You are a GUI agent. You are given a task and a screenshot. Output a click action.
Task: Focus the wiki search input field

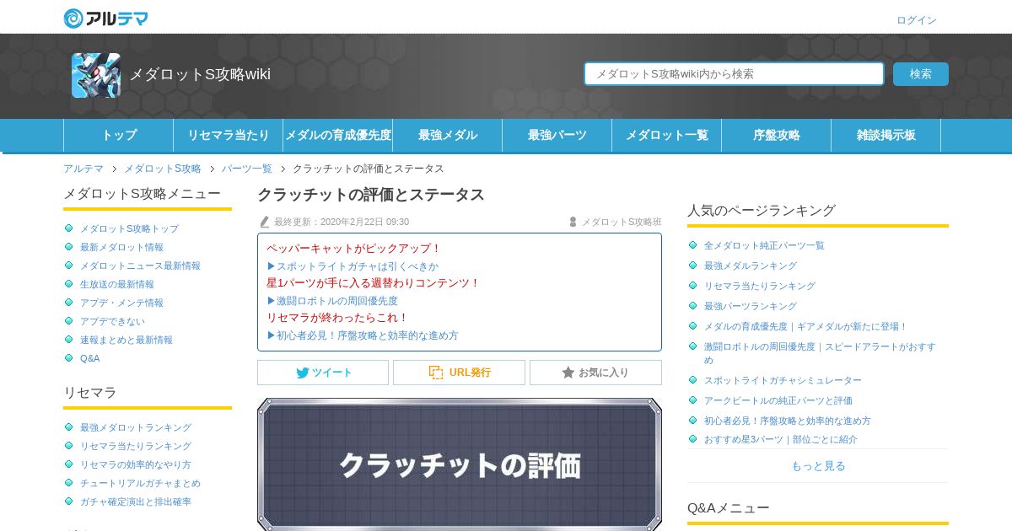(734, 74)
